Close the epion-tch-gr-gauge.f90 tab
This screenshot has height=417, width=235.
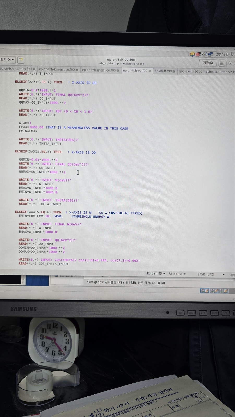(118, 70)
